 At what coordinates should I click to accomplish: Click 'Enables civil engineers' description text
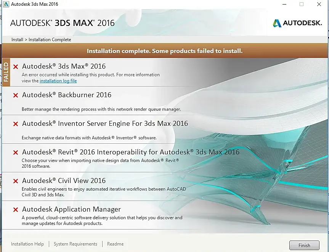pyautogui.click(x=104, y=192)
